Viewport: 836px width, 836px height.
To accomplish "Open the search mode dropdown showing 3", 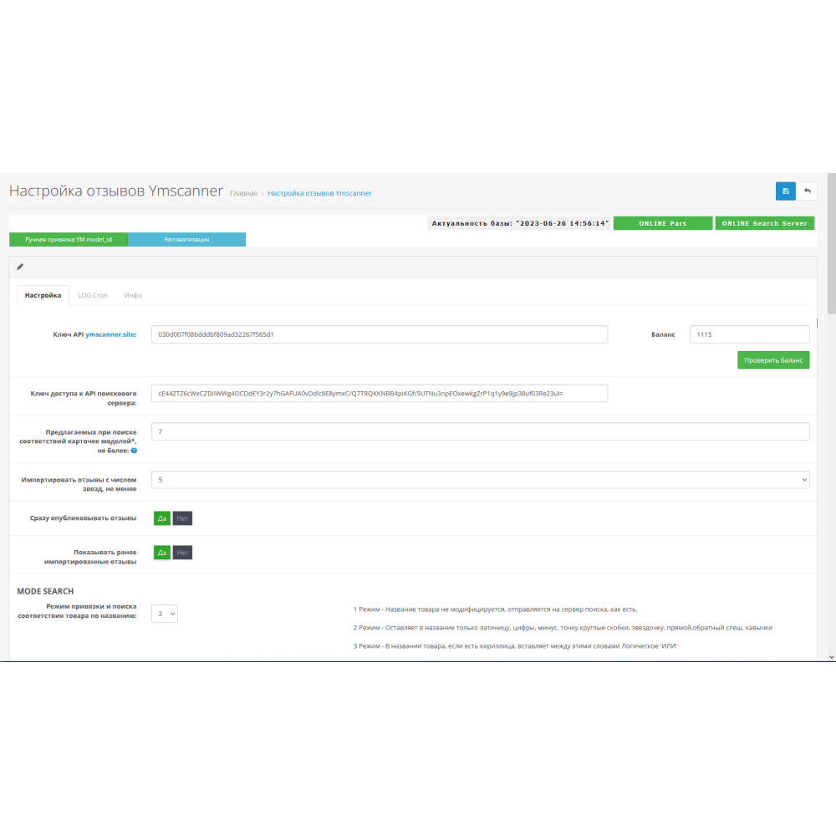I will click(165, 614).
